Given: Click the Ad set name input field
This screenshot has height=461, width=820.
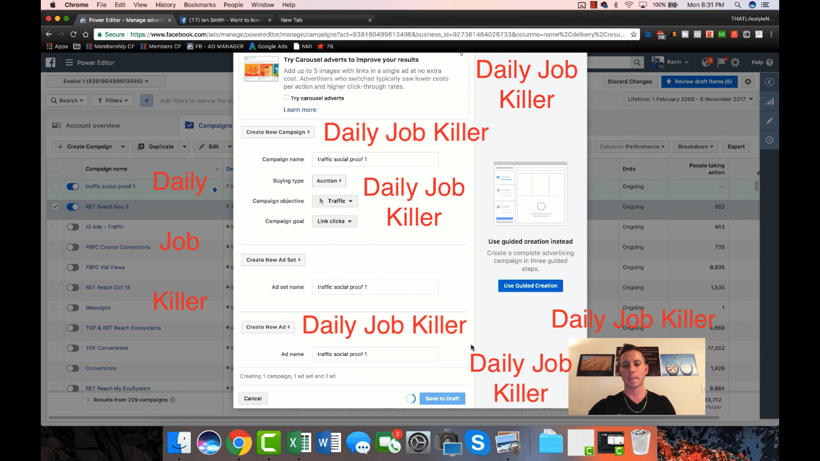Looking at the screenshot, I should click(375, 287).
